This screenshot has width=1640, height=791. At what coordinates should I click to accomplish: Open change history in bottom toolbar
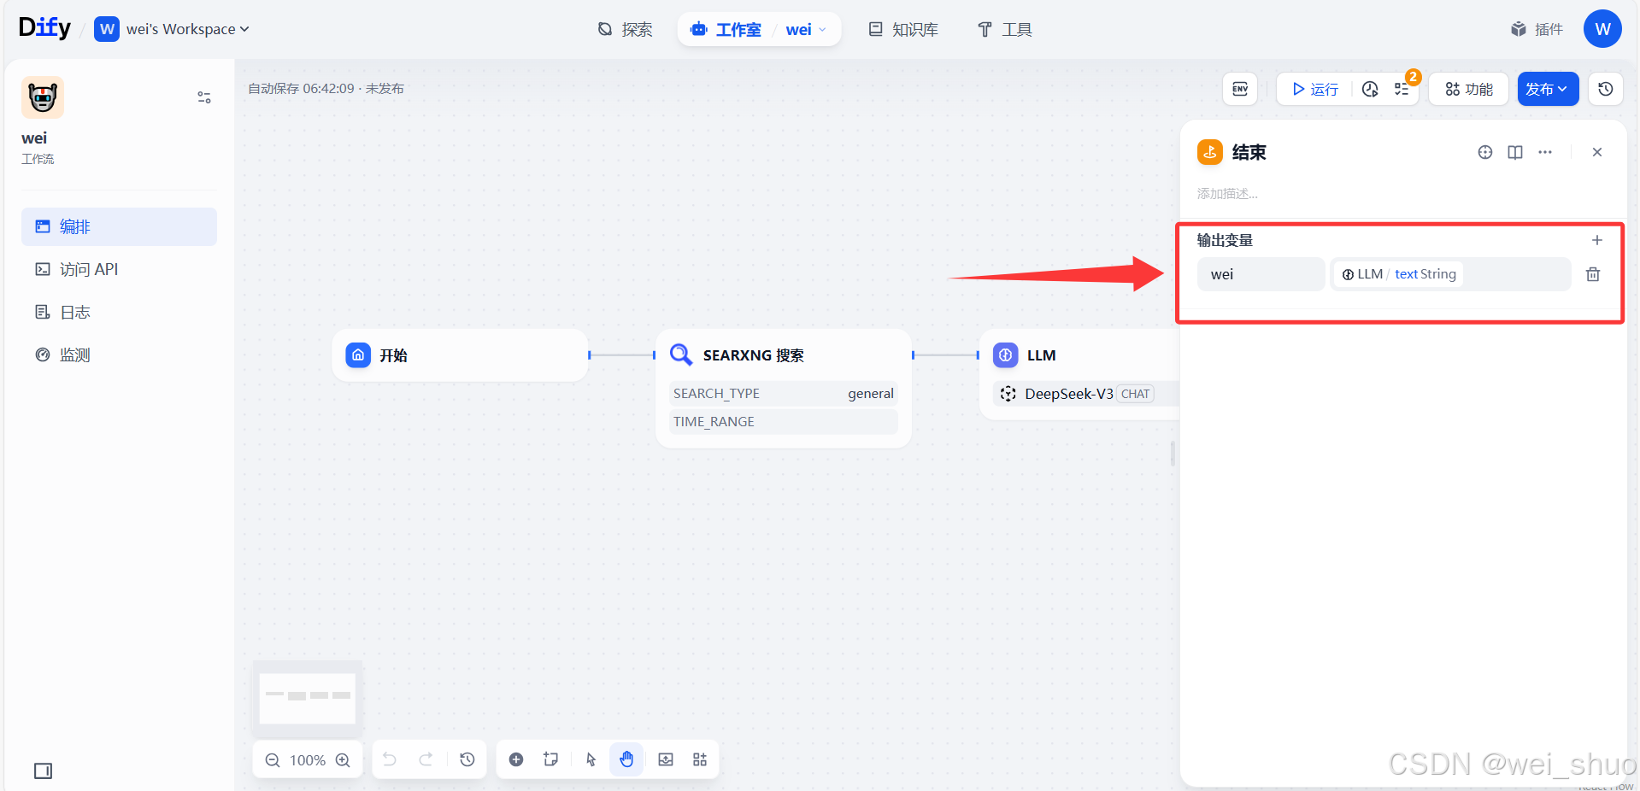click(467, 759)
